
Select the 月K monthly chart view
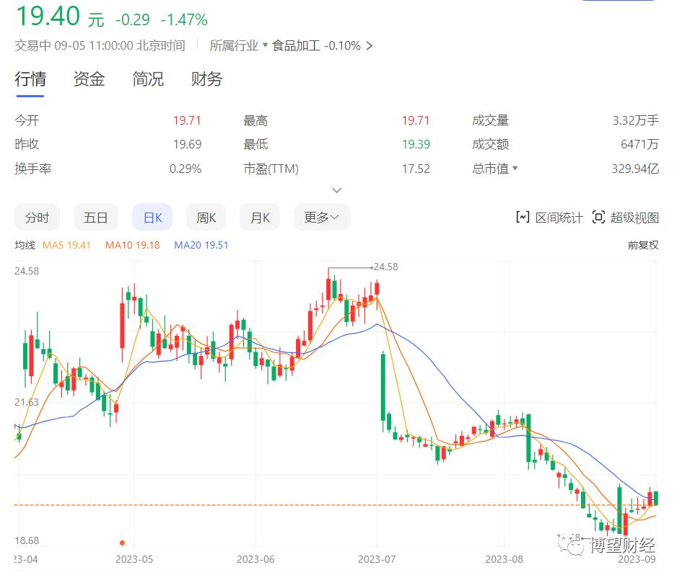pyautogui.click(x=259, y=217)
